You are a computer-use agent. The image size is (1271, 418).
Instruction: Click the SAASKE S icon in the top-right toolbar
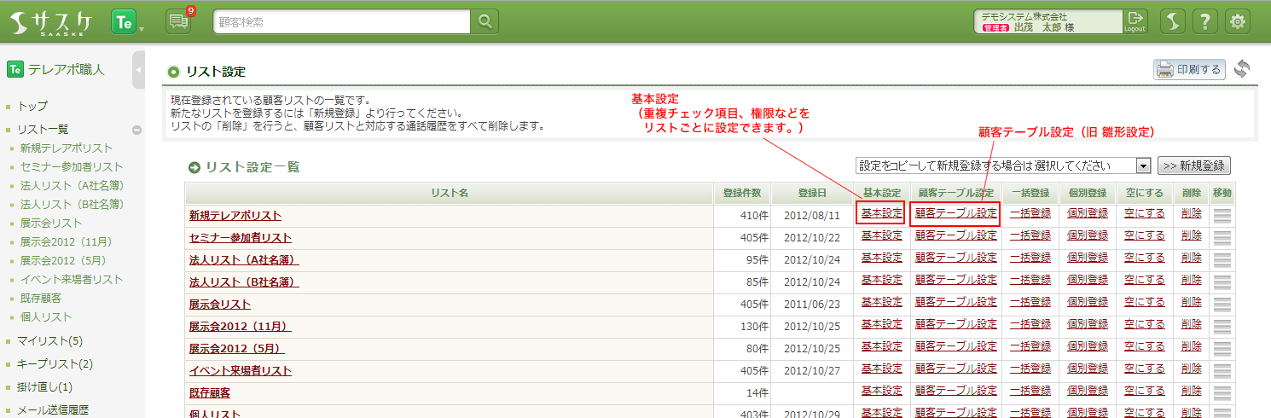[x=1172, y=22]
